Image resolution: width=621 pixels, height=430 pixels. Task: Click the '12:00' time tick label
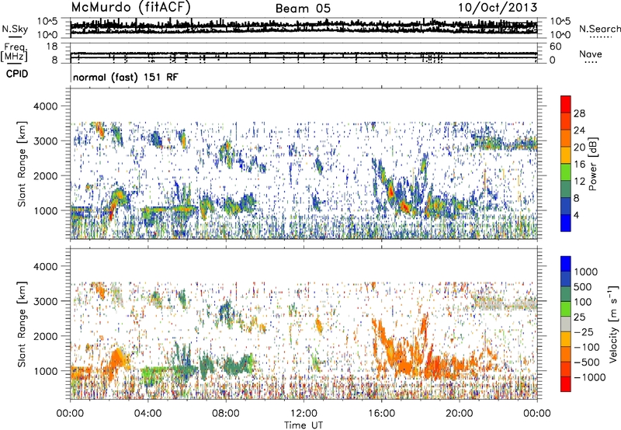(x=304, y=414)
